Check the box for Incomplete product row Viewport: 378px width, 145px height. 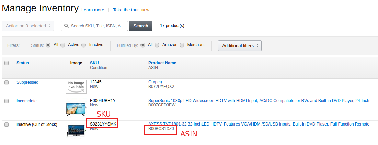tap(7, 101)
